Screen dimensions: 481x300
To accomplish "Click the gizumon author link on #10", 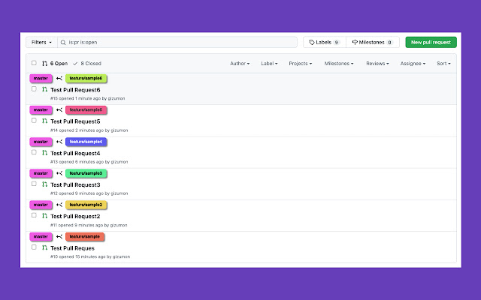I will tap(121, 256).
